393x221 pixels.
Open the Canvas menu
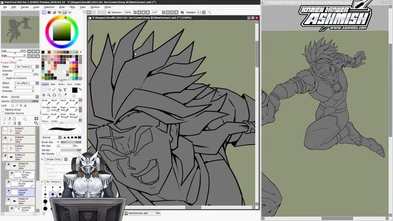point(25,7)
